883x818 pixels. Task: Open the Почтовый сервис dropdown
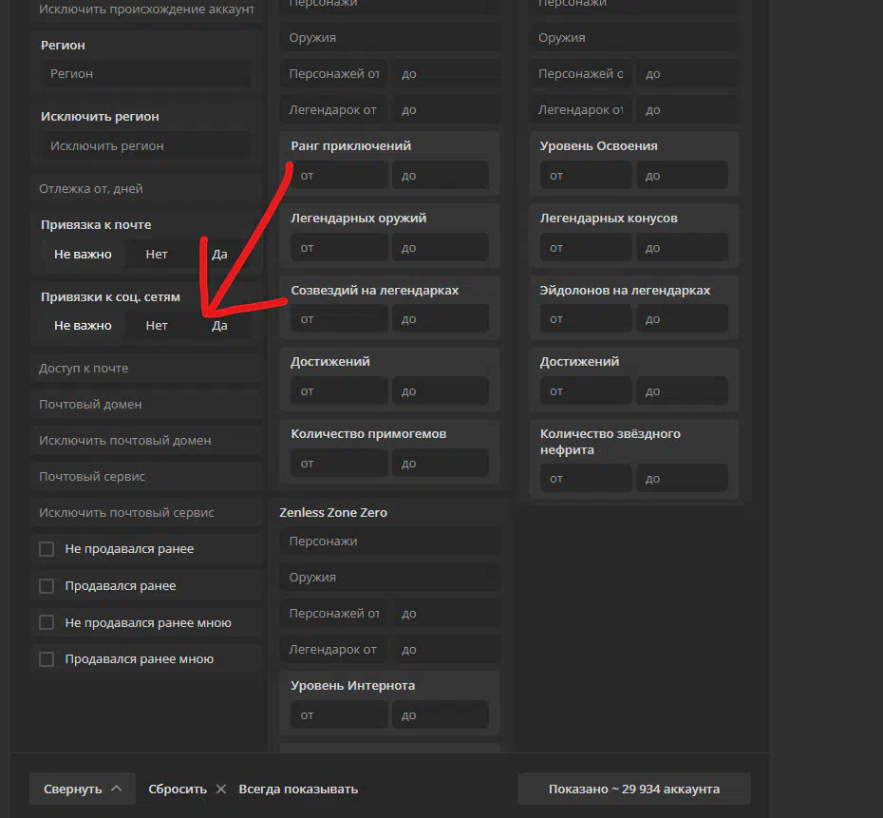click(146, 477)
